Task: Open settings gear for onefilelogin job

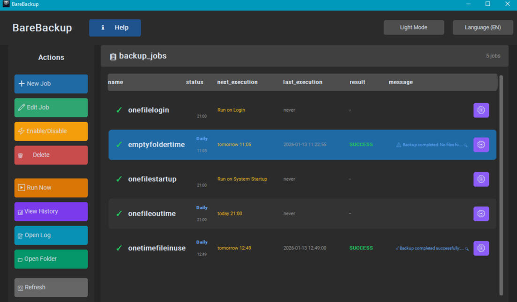Action: point(481,110)
